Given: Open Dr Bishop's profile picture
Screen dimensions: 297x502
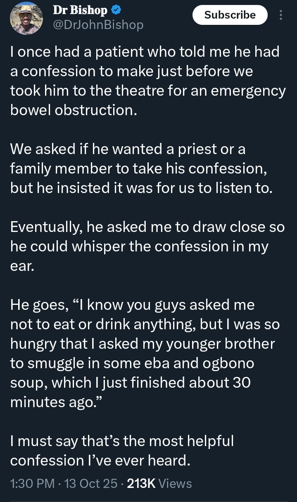Looking at the screenshot, I should pos(26,17).
